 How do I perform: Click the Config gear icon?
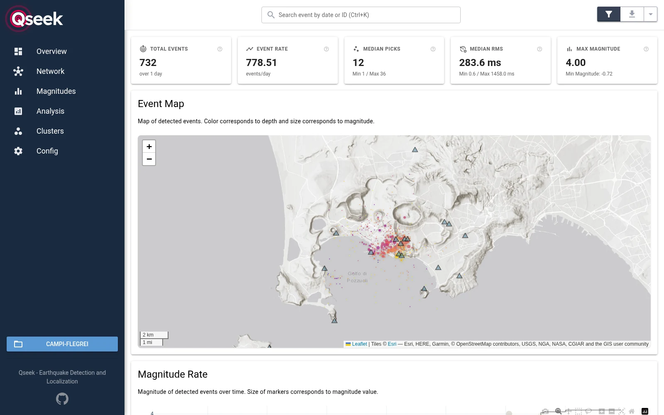point(18,151)
